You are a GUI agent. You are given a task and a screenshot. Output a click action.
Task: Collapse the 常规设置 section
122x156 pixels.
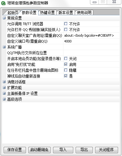(x=4, y=18)
